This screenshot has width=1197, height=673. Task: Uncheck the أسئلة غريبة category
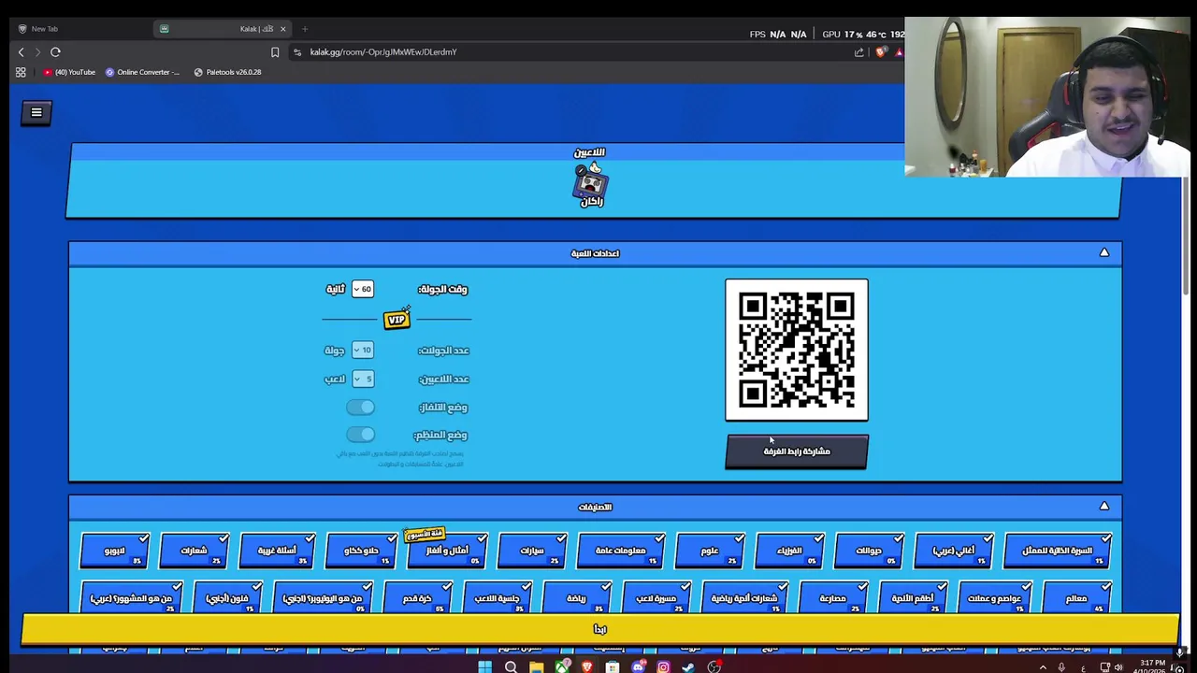tap(277, 551)
